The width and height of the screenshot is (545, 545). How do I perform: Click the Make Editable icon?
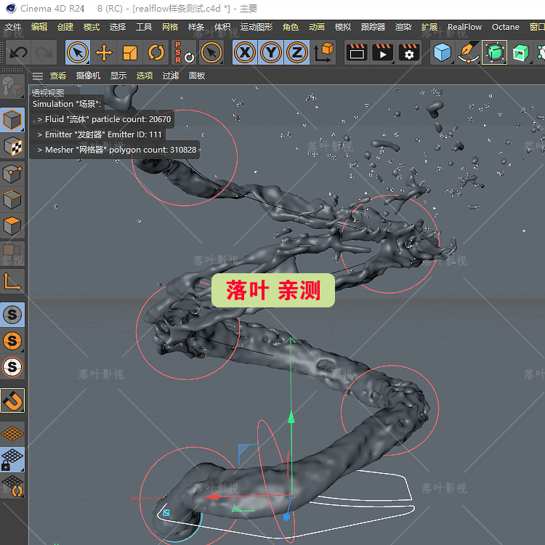pos(12,86)
